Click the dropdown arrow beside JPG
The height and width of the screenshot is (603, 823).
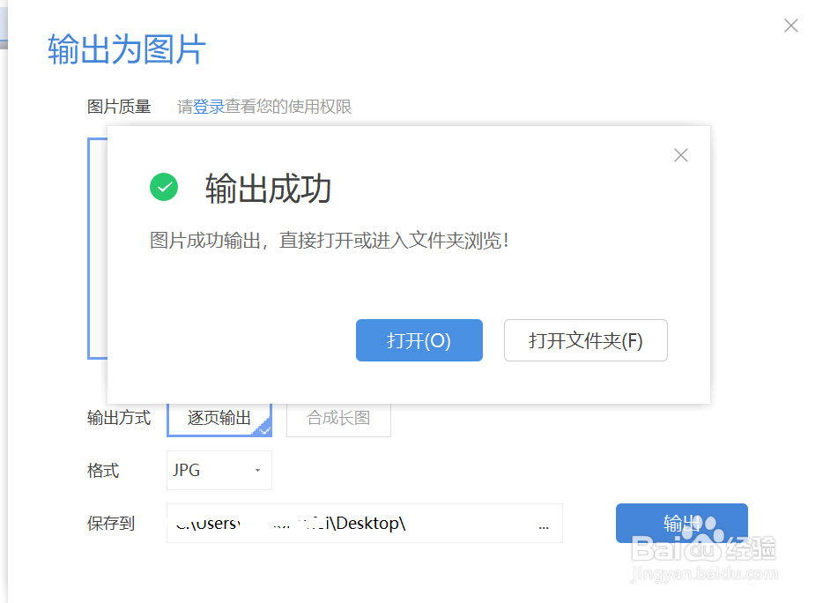[x=256, y=470]
